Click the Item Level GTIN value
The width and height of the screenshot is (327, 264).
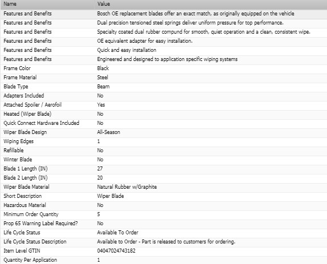tap(116, 251)
